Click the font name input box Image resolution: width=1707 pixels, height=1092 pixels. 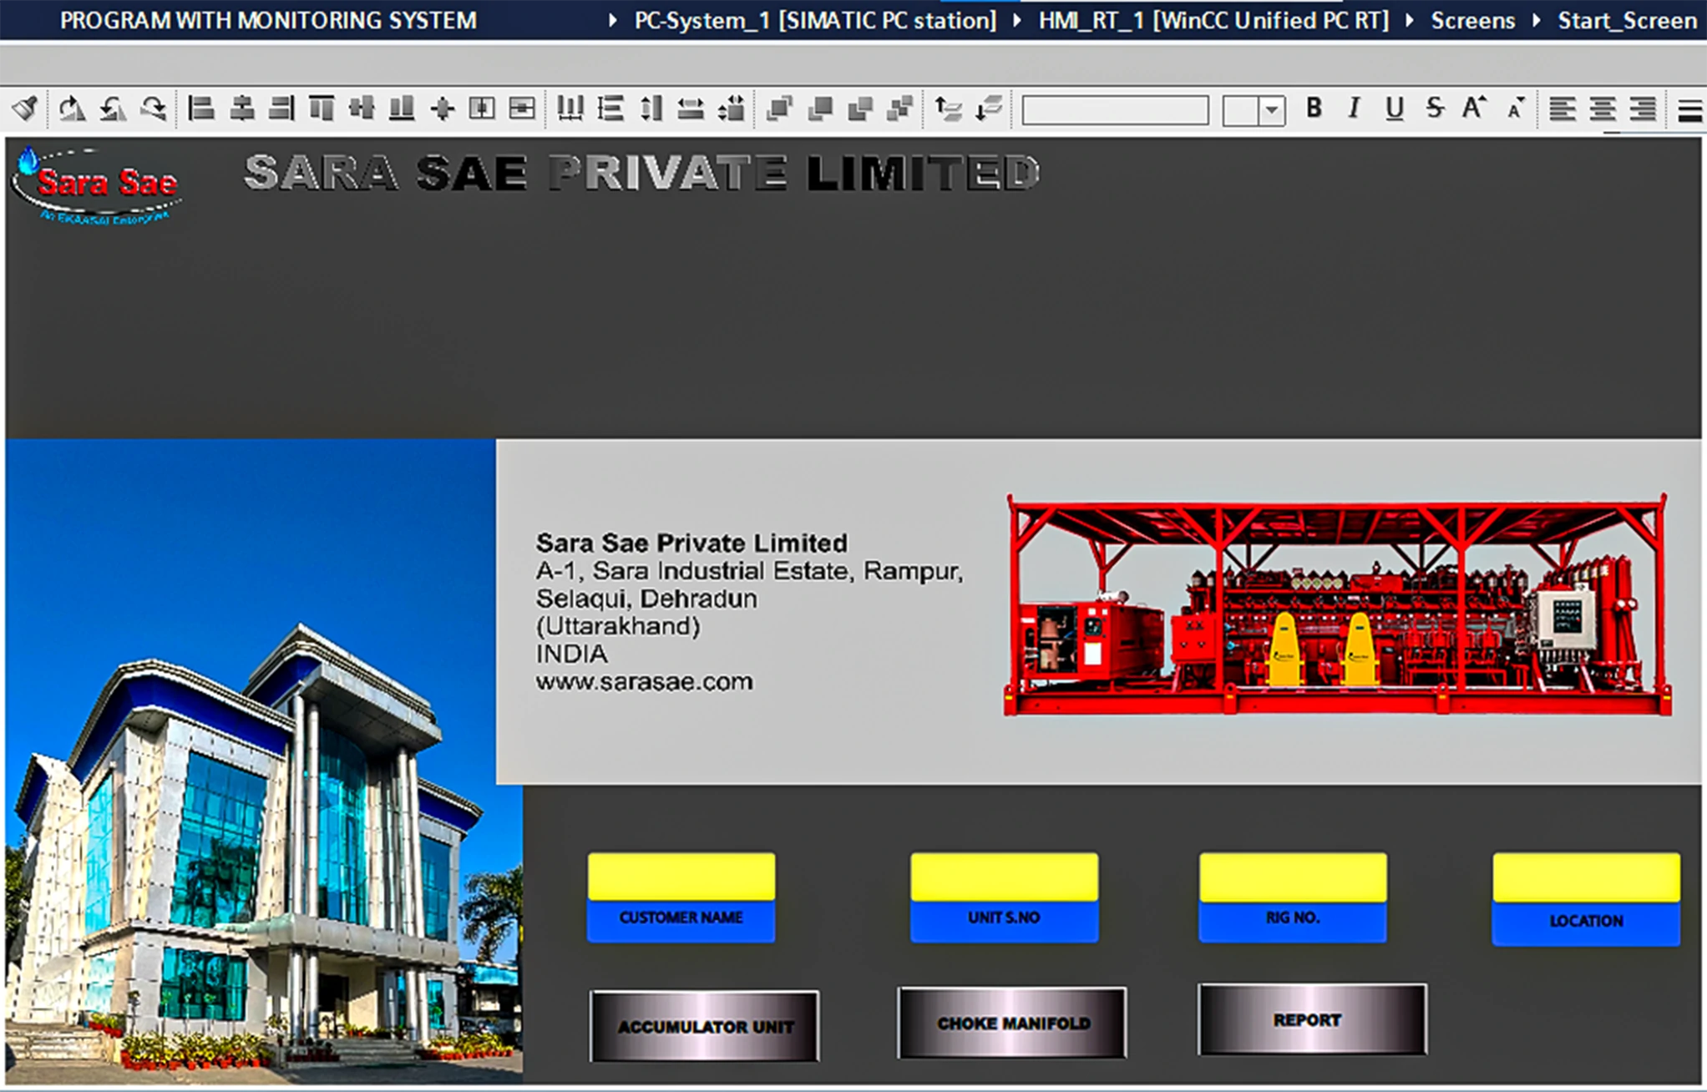pos(1115,110)
